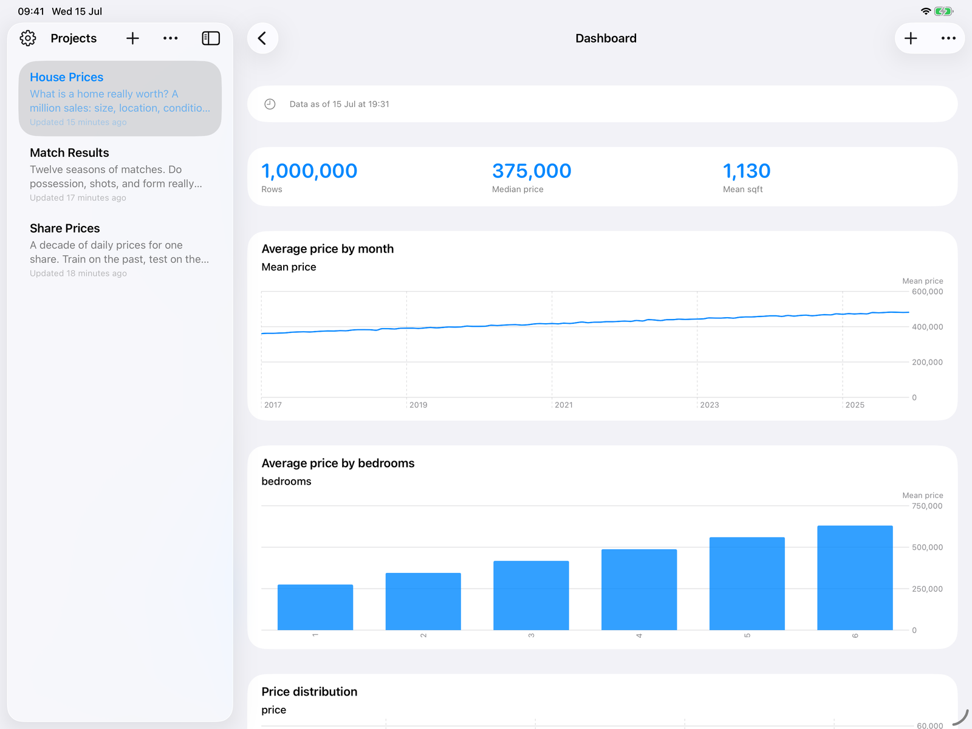This screenshot has width=972, height=729.
Task: Go back with the chevron button
Action: (x=262, y=38)
